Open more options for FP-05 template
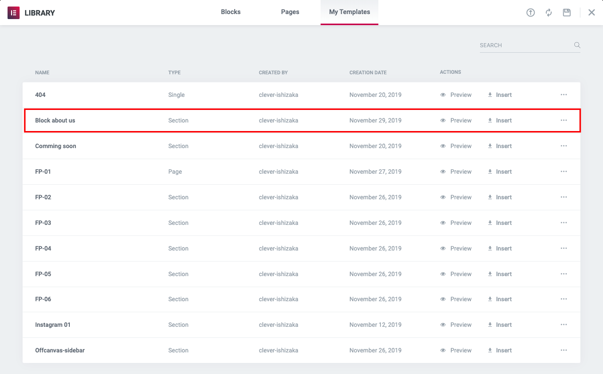Screen dimensions: 603x374 pos(564,274)
